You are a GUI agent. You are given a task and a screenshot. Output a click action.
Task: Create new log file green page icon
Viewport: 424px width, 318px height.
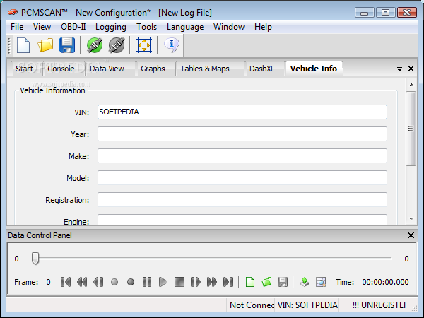pos(250,282)
